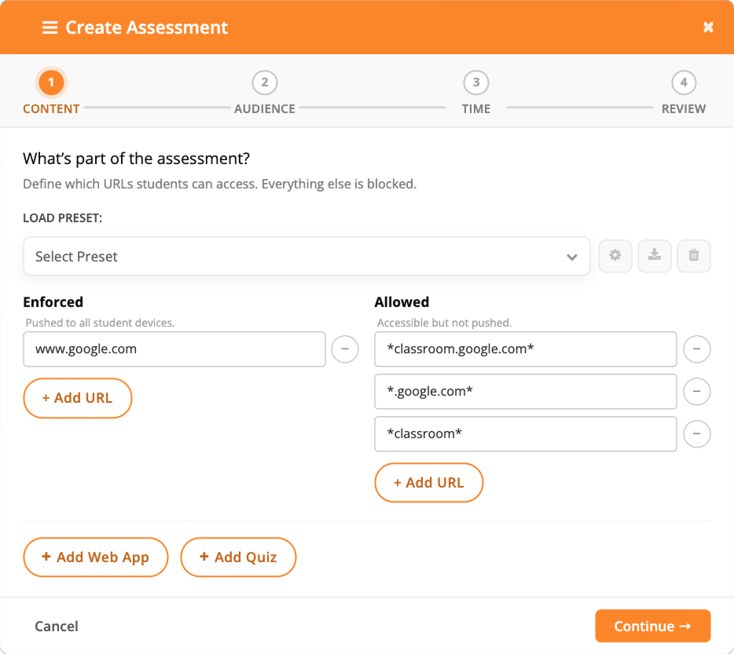
Task: Click the LOAD PRESET label
Action: point(62,218)
